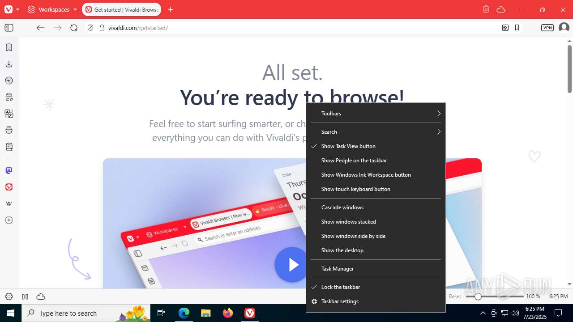Image resolution: width=573 pixels, height=322 pixels.
Task: Expand the Search submenu
Action: 376,132
